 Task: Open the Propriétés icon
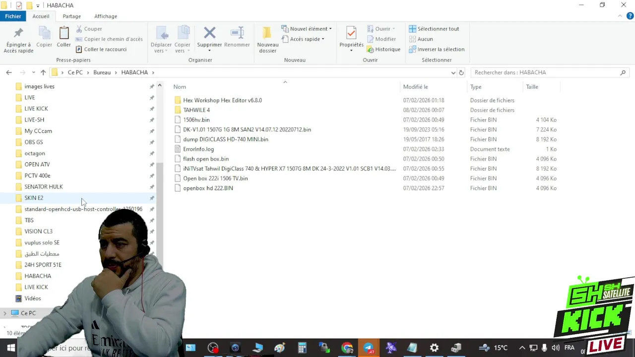pos(351,33)
